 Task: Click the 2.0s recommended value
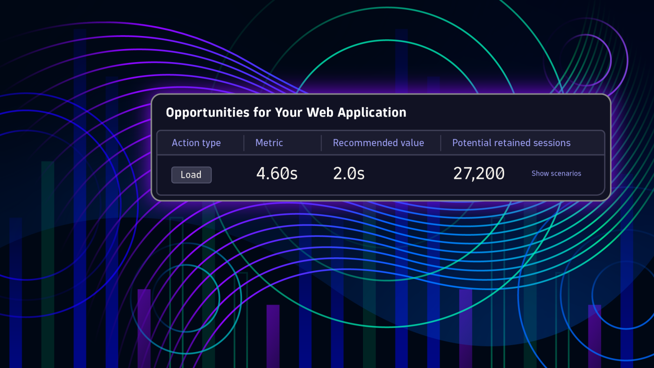[x=348, y=174]
